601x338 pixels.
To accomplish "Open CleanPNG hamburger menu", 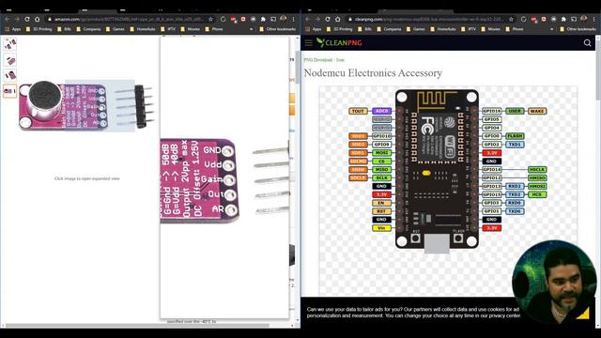I will point(309,42).
